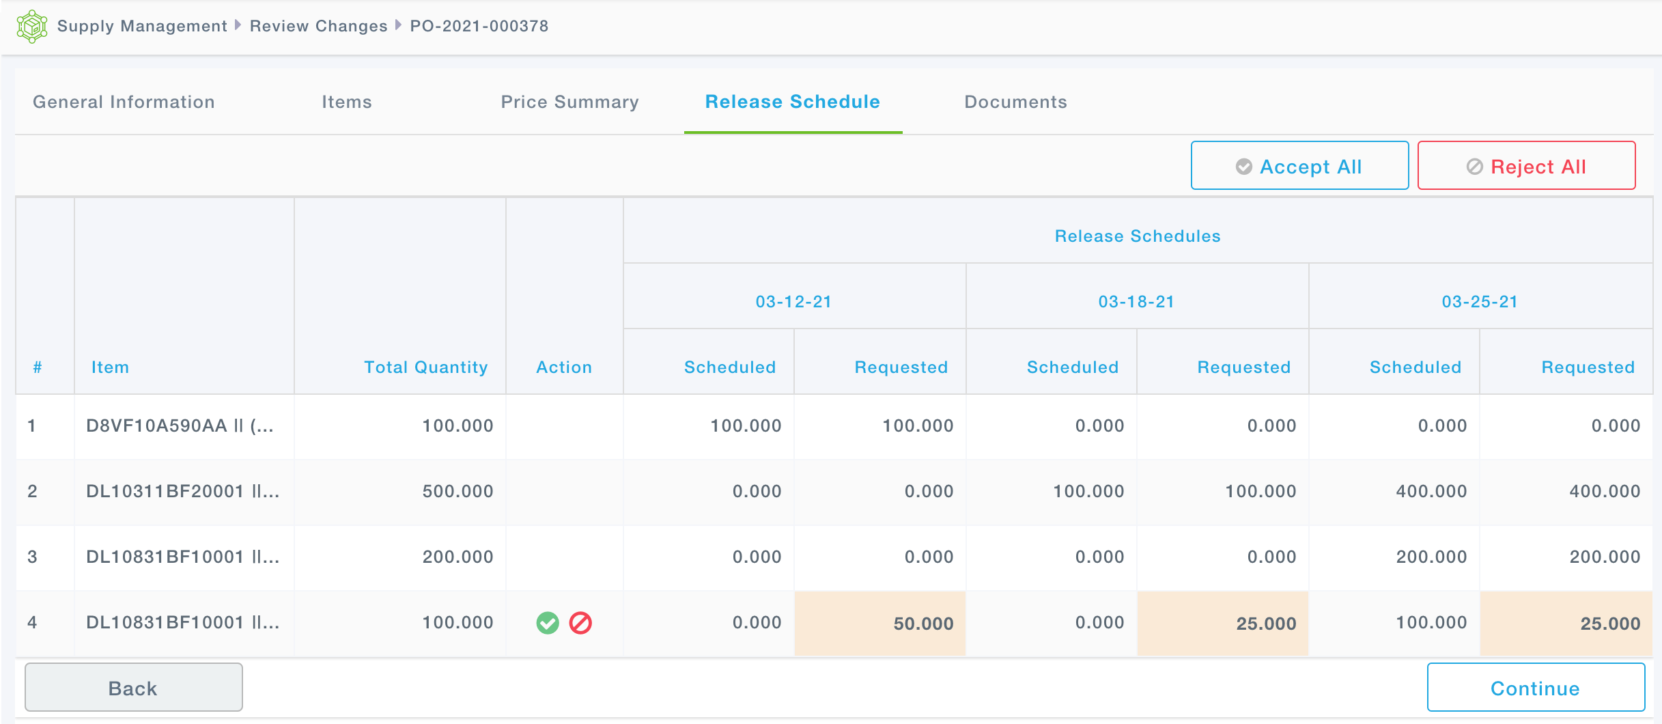Click the Back button

(134, 688)
